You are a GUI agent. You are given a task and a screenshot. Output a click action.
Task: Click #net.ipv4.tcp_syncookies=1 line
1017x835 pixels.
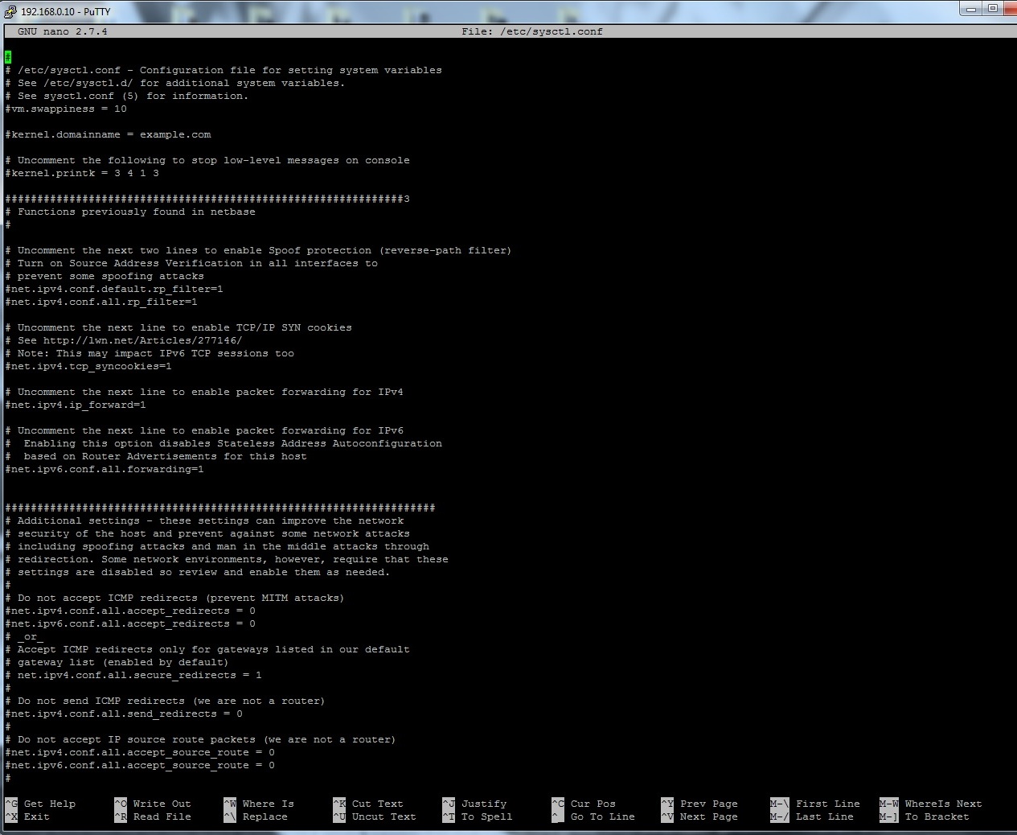[88, 366]
